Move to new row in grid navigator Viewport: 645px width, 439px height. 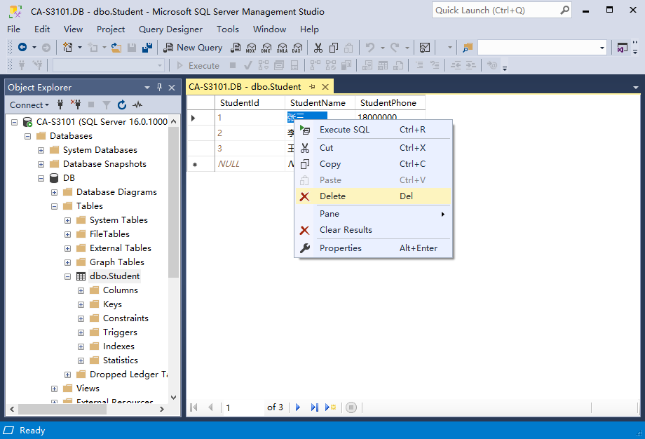tap(330, 407)
